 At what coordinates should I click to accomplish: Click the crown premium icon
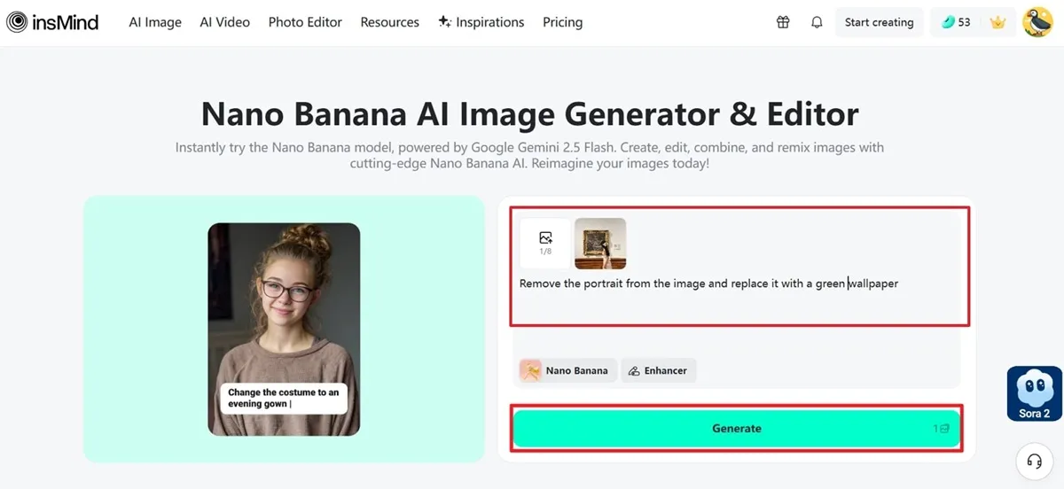tap(997, 22)
